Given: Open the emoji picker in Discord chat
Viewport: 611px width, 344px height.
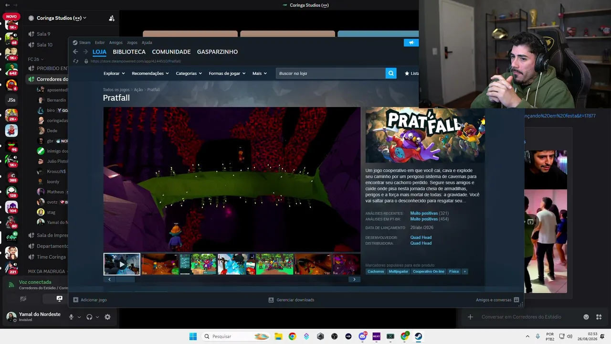Looking at the screenshot, I should (586, 317).
